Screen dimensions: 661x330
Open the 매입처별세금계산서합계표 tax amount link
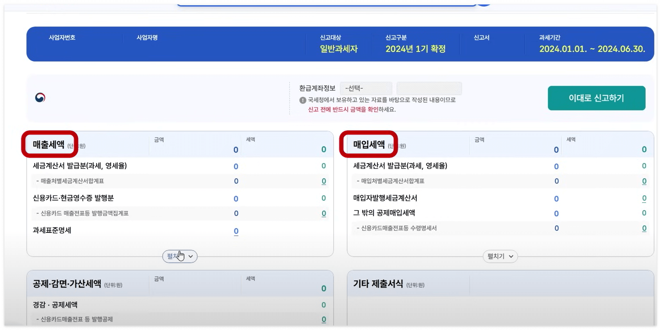coord(644,181)
